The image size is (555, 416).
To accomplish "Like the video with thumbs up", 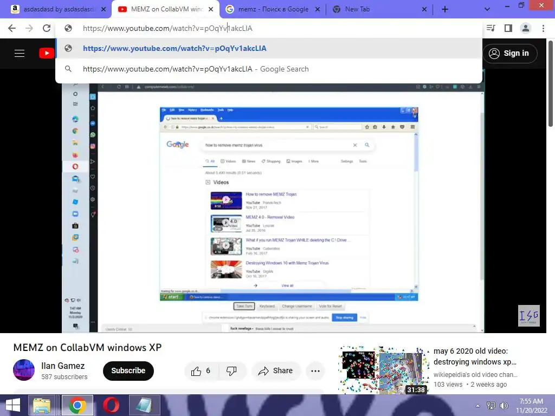I will 201,370.
